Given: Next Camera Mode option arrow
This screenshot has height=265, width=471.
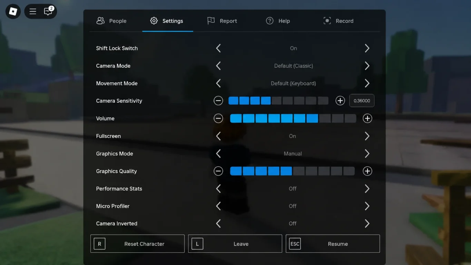Looking at the screenshot, I should coord(367,66).
